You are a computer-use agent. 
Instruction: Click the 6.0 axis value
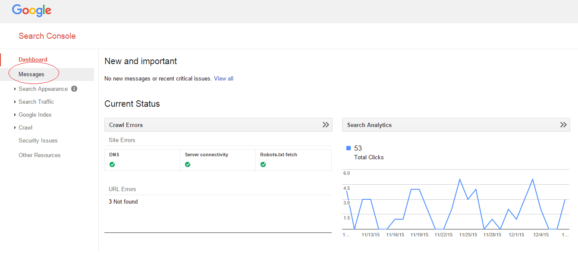point(346,173)
